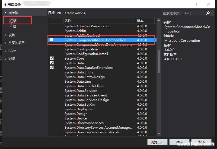Viewport: 217px width, 149px height.
Task: Uncheck the System.Data checkbox
Action: pos(52,63)
